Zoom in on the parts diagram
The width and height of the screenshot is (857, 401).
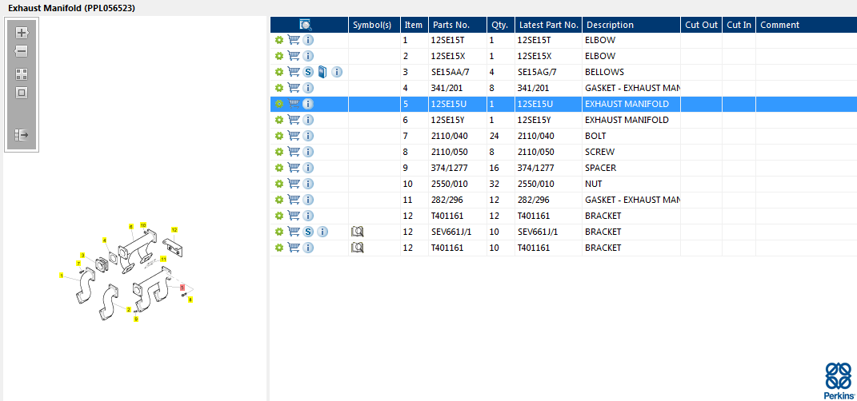pyautogui.click(x=22, y=33)
